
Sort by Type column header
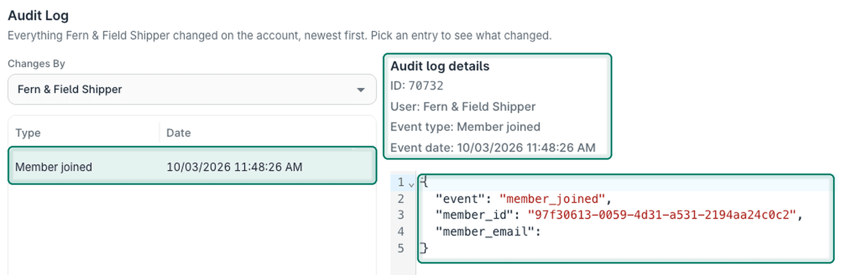pos(28,133)
